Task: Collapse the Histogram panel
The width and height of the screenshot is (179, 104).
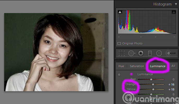Action: pyautogui.click(x=176, y=4)
